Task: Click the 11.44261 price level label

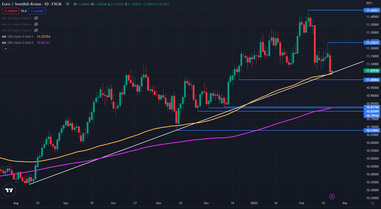Action: click(372, 10)
